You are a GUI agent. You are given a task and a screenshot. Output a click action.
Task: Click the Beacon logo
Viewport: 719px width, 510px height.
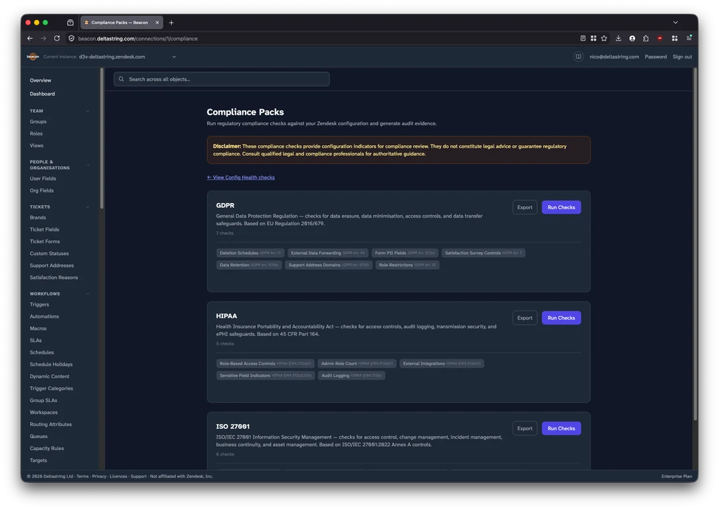pos(33,57)
